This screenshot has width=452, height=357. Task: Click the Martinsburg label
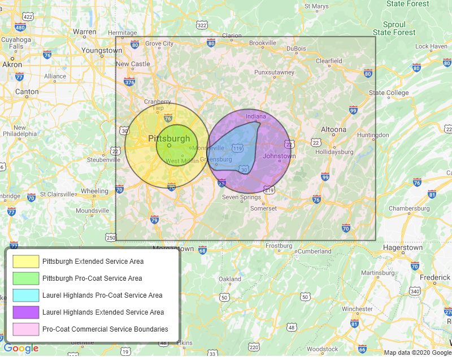tap(377, 273)
